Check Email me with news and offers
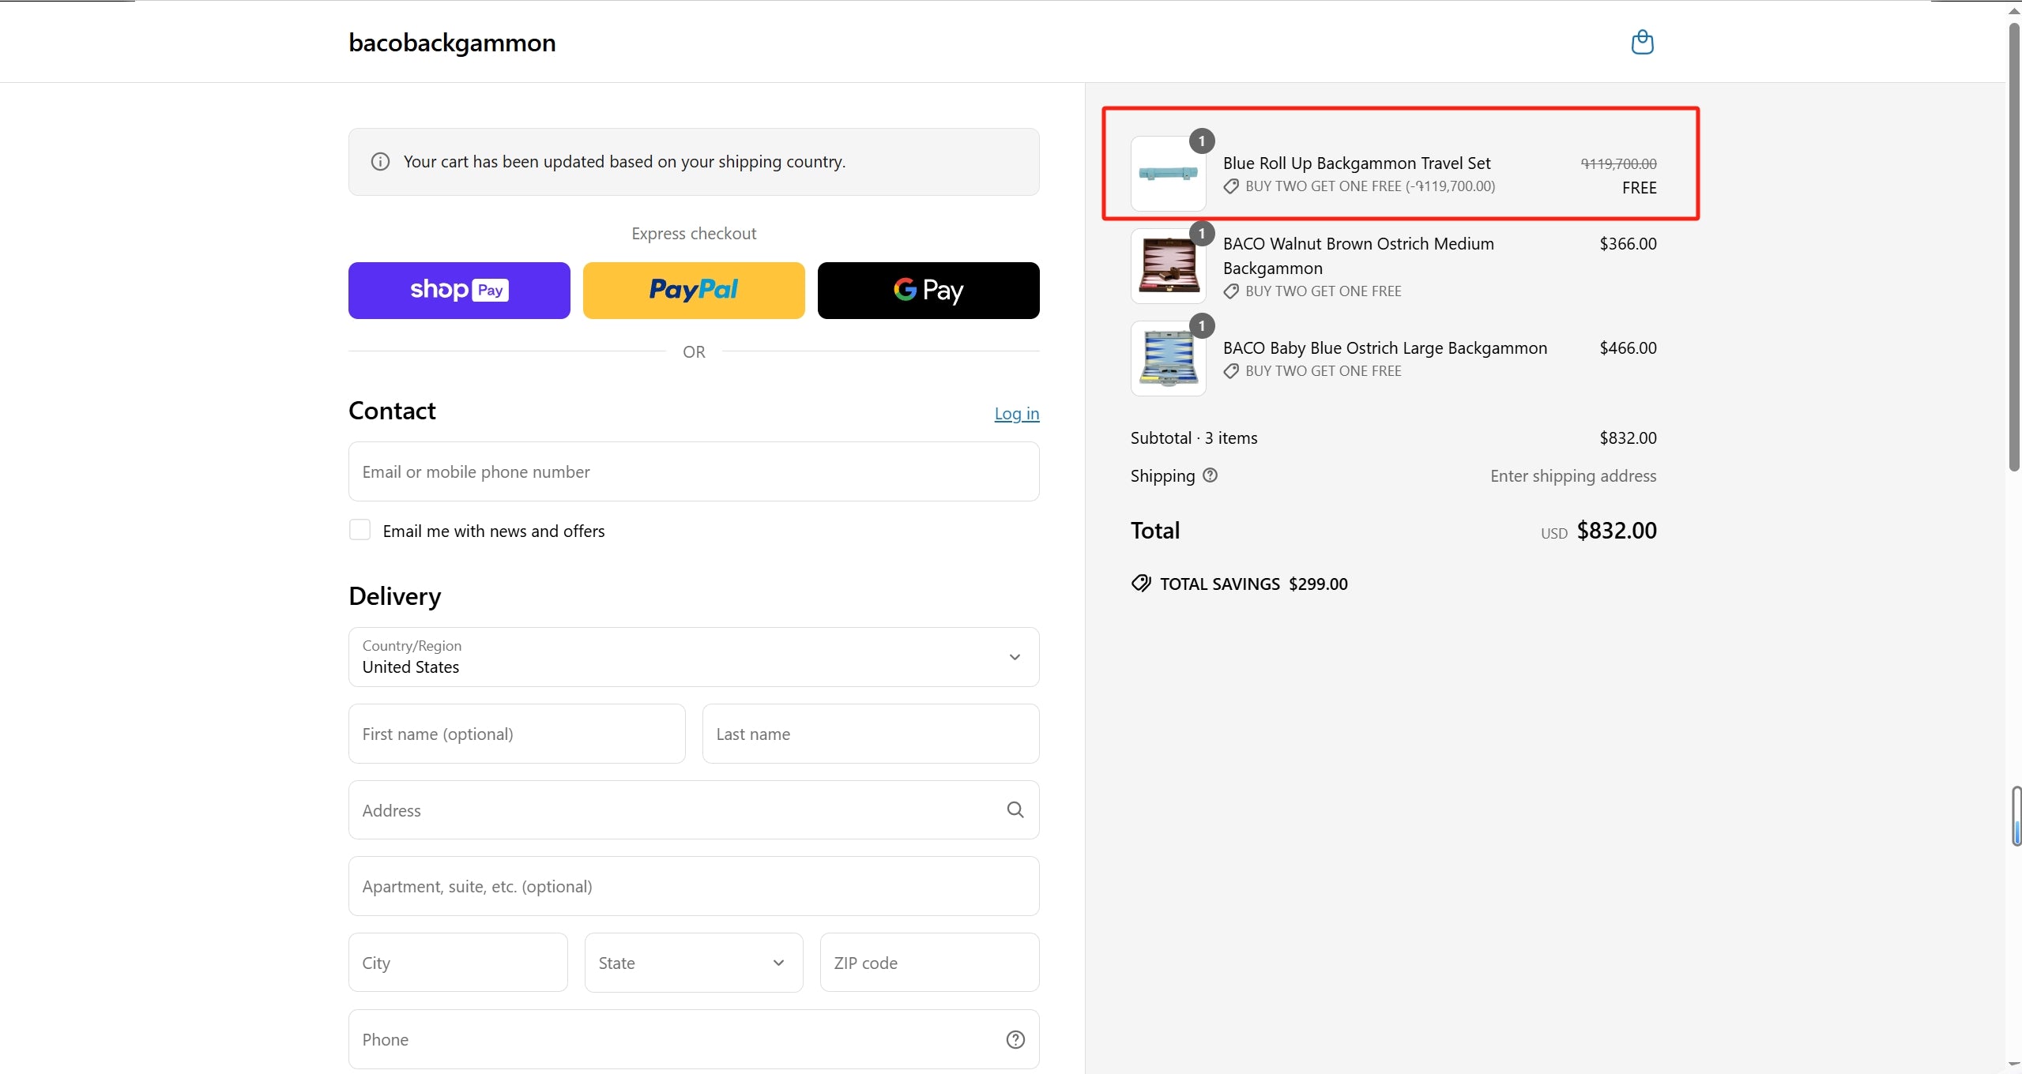The width and height of the screenshot is (2022, 1074). coord(360,530)
